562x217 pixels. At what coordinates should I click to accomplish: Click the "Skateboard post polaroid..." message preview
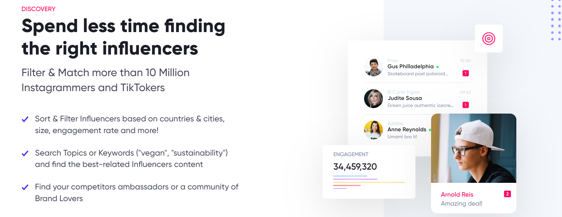pos(418,74)
